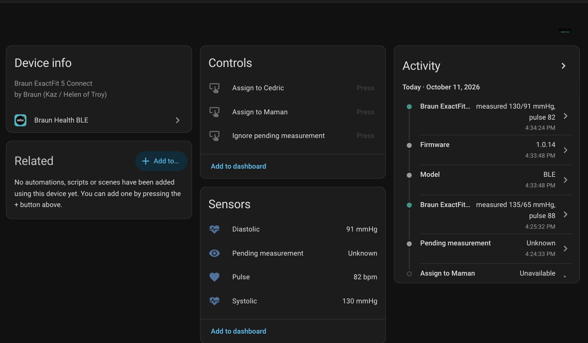Select the Firmware activity entry label

(435, 145)
